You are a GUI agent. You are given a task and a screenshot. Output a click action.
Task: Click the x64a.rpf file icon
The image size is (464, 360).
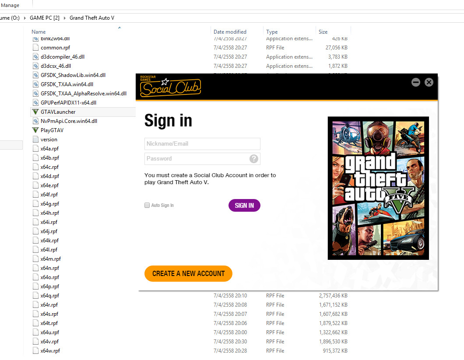[x=35, y=148]
